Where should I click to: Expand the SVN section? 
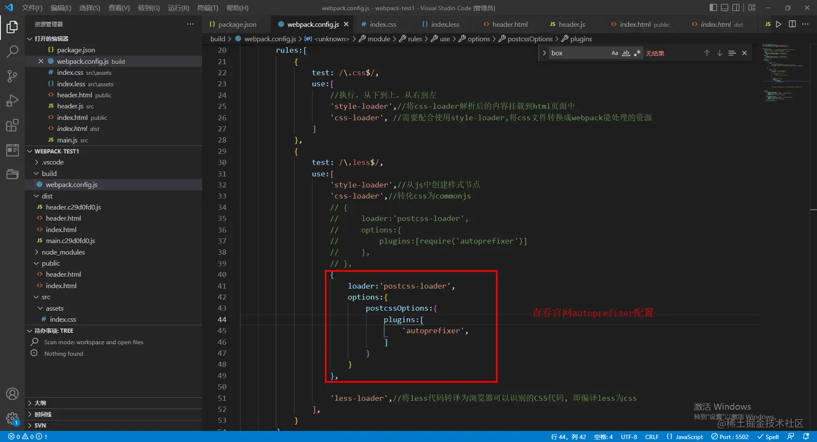(x=113, y=425)
